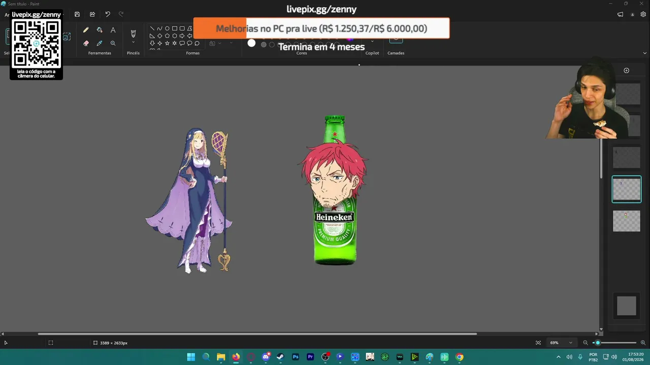Open Paint settings gear

[x=643, y=14]
